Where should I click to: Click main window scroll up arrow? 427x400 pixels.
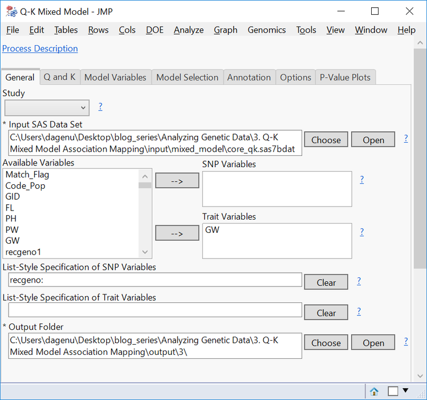(420, 43)
